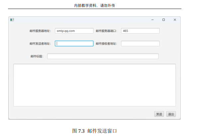This screenshot has width=203, height=137.
Task: Click inside the large mail body text area
Action: pos(94,85)
